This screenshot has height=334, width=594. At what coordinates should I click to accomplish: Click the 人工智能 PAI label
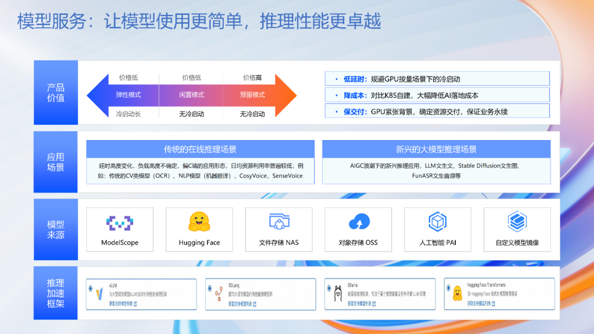point(438,242)
